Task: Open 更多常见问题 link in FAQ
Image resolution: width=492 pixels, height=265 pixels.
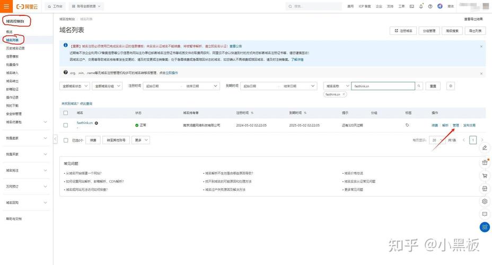Action: coord(355,190)
